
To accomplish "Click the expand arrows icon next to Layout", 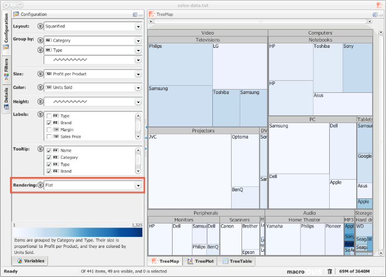I will [x=40, y=26].
